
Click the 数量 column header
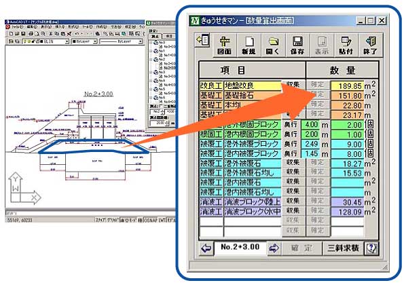point(342,70)
